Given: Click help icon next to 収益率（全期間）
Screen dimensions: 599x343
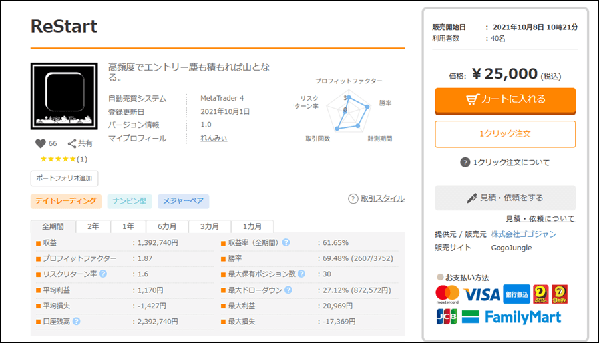Looking at the screenshot, I should tap(286, 242).
